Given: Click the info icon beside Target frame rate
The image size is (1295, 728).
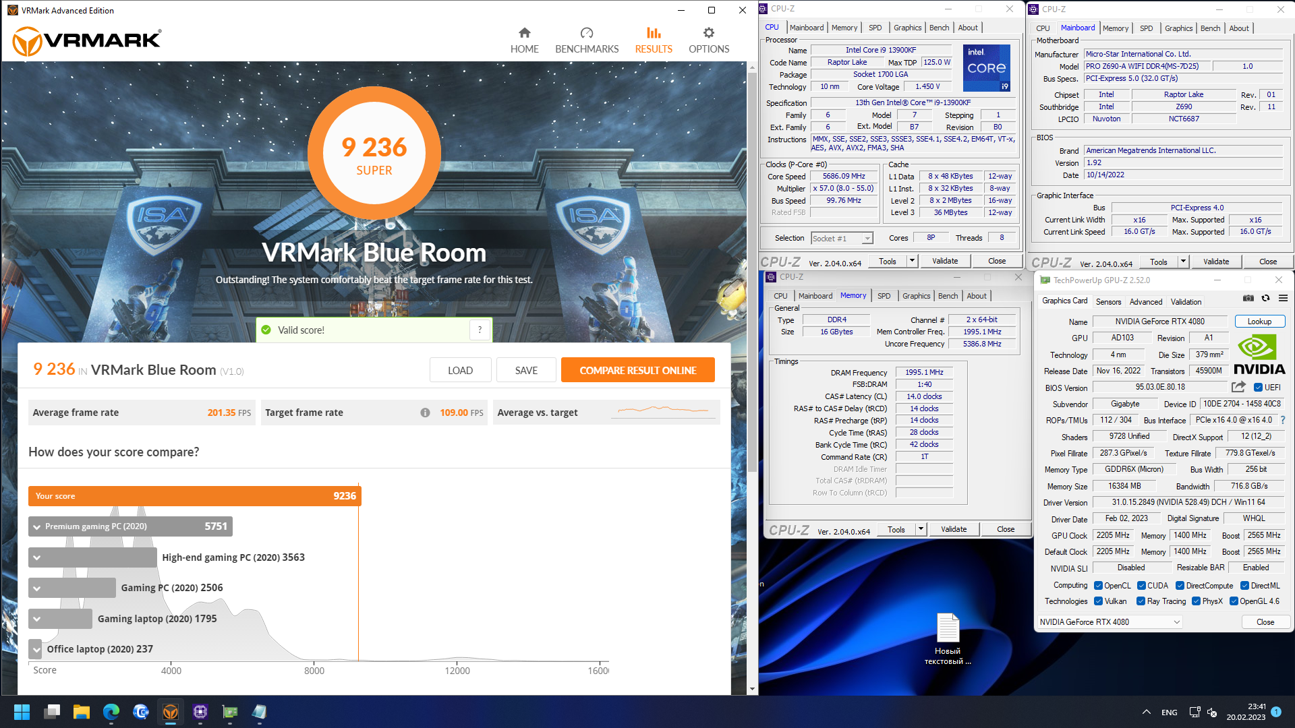Looking at the screenshot, I should click(x=425, y=413).
